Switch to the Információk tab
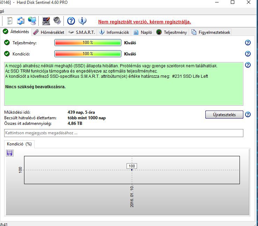The image size is (258, 226). pos(114,32)
